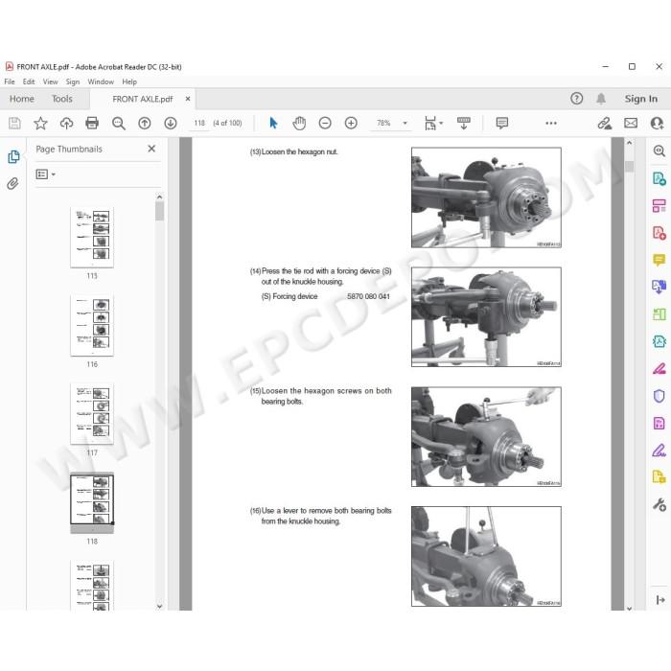Print the document
The height and width of the screenshot is (671, 671).
tap(92, 124)
